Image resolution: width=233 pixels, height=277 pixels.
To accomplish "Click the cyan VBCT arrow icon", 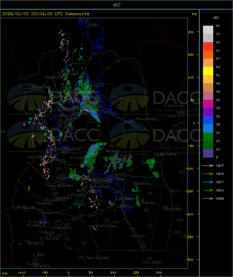I will click(x=208, y=182).
